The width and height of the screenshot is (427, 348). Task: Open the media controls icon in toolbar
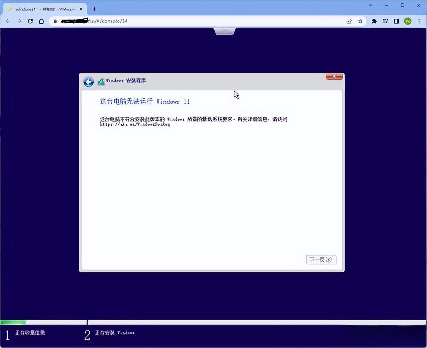tap(385, 21)
